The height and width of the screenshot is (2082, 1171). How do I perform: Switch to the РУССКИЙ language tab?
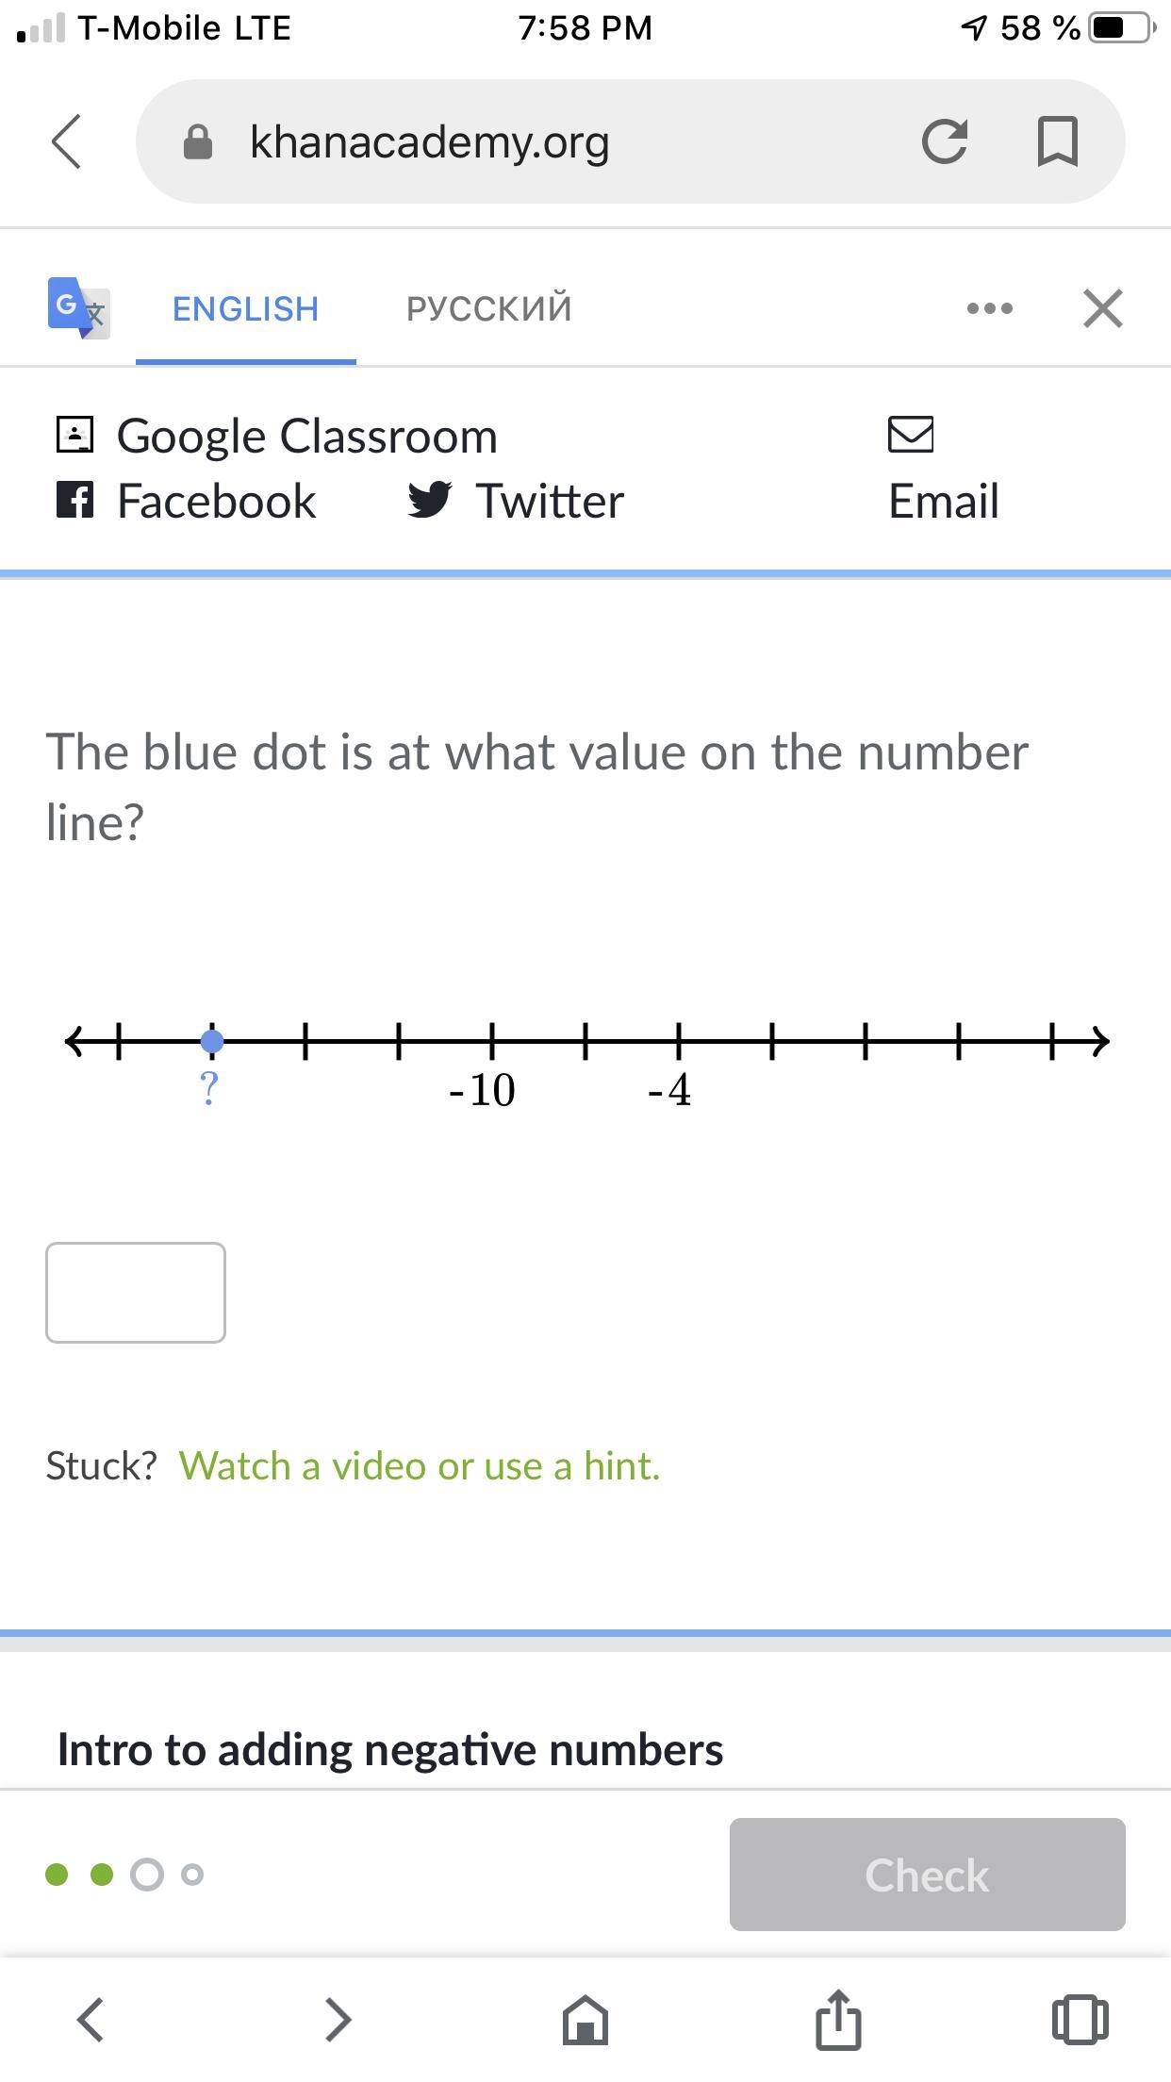coord(488,309)
